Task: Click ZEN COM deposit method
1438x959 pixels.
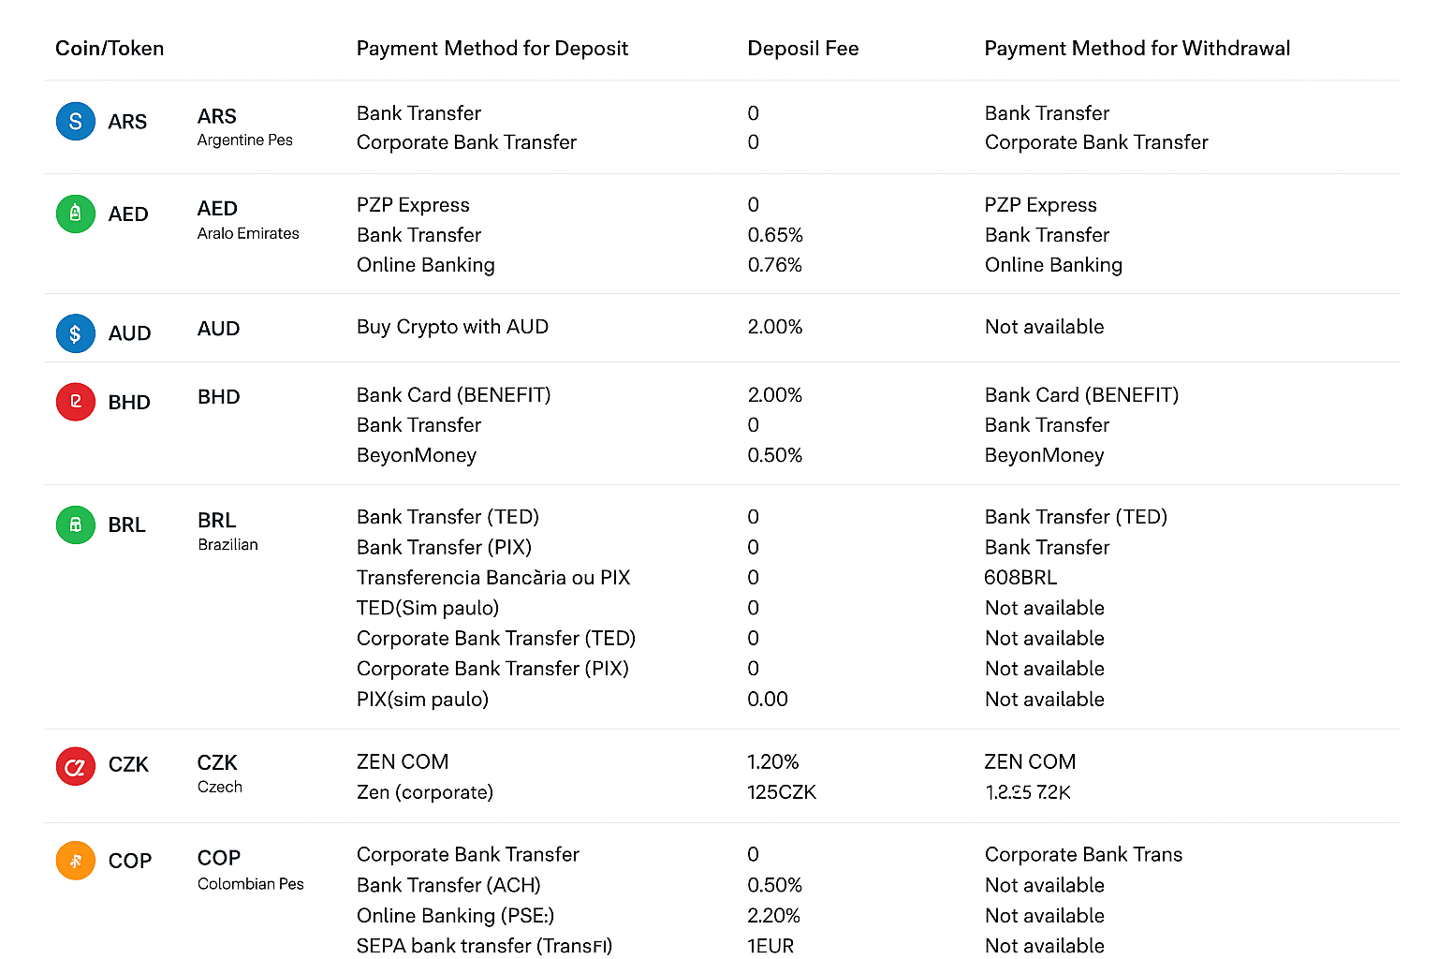Action: tap(403, 762)
